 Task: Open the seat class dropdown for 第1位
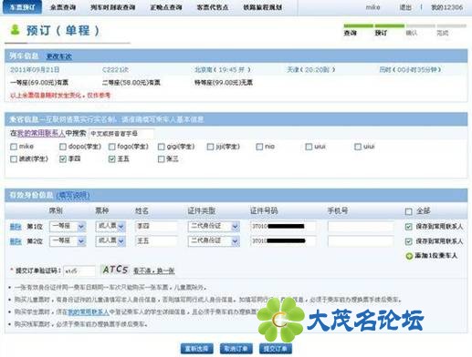pos(68,226)
